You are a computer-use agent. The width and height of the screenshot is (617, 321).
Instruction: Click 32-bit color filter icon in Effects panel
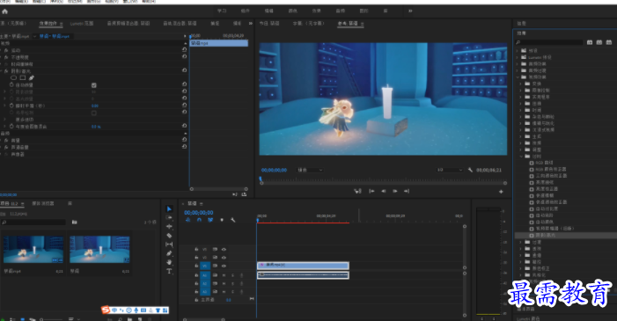click(599, 42)
